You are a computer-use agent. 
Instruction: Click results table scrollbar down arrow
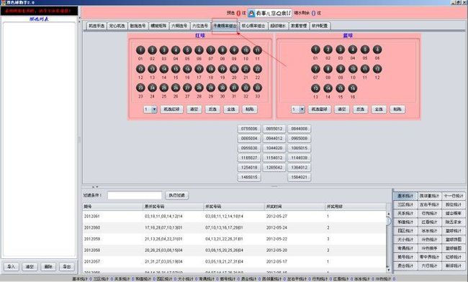[x=389, y=270]
